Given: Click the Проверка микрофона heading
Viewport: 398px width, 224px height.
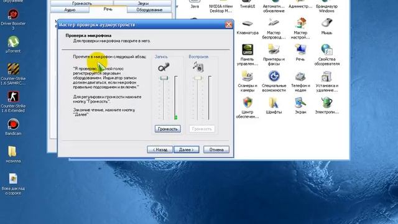Looking at the screenshot, I should 88,35.
